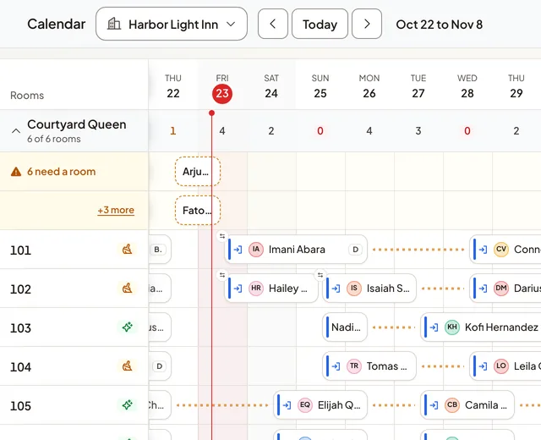The height and width of the screenshot is (440, 541).
Task: Click check-in arrow icon on Camila booking
Action: 434,404
